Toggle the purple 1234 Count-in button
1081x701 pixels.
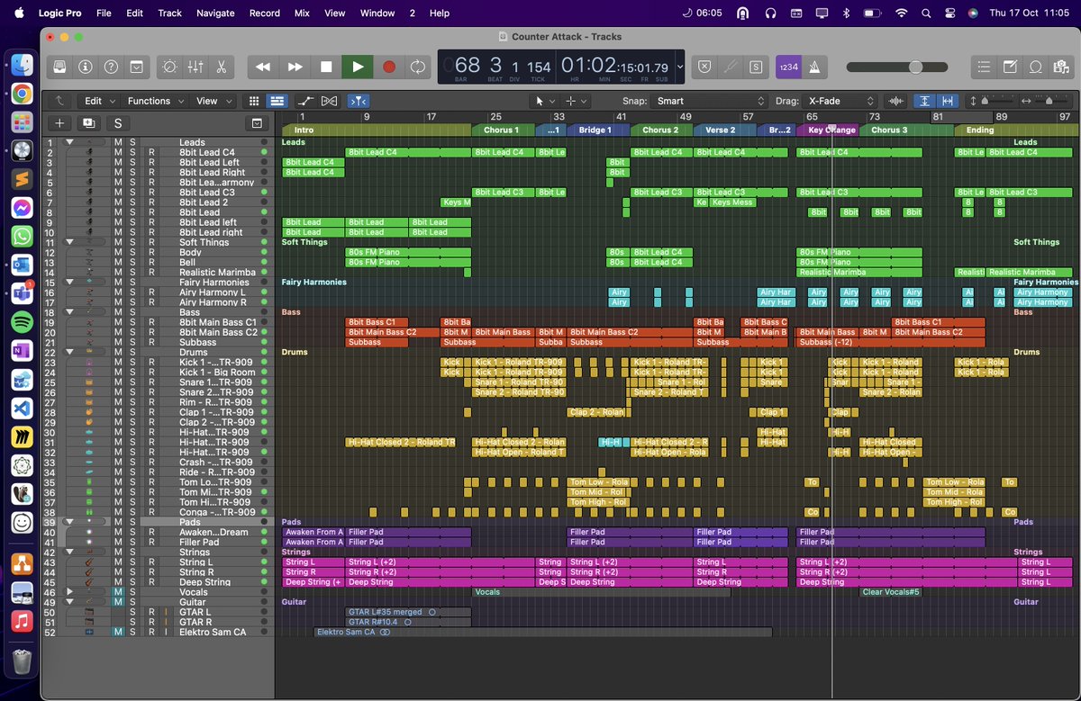click(x=788, y=67)
